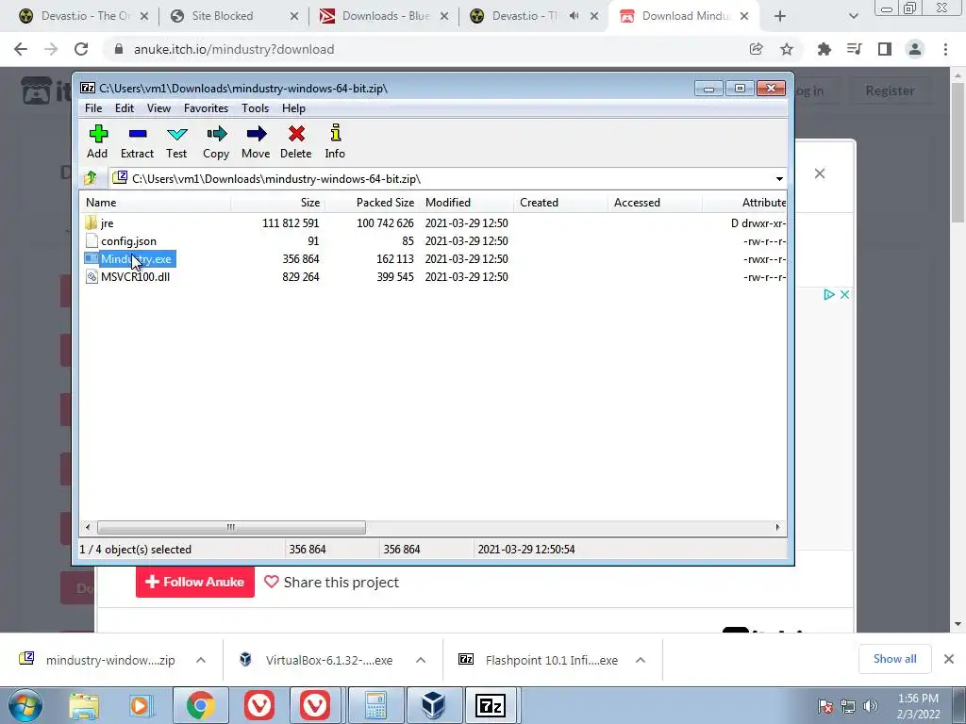966x724 pixels.
Task: Open the Extensions puzzle icon
Action: (x=824, y=49)
